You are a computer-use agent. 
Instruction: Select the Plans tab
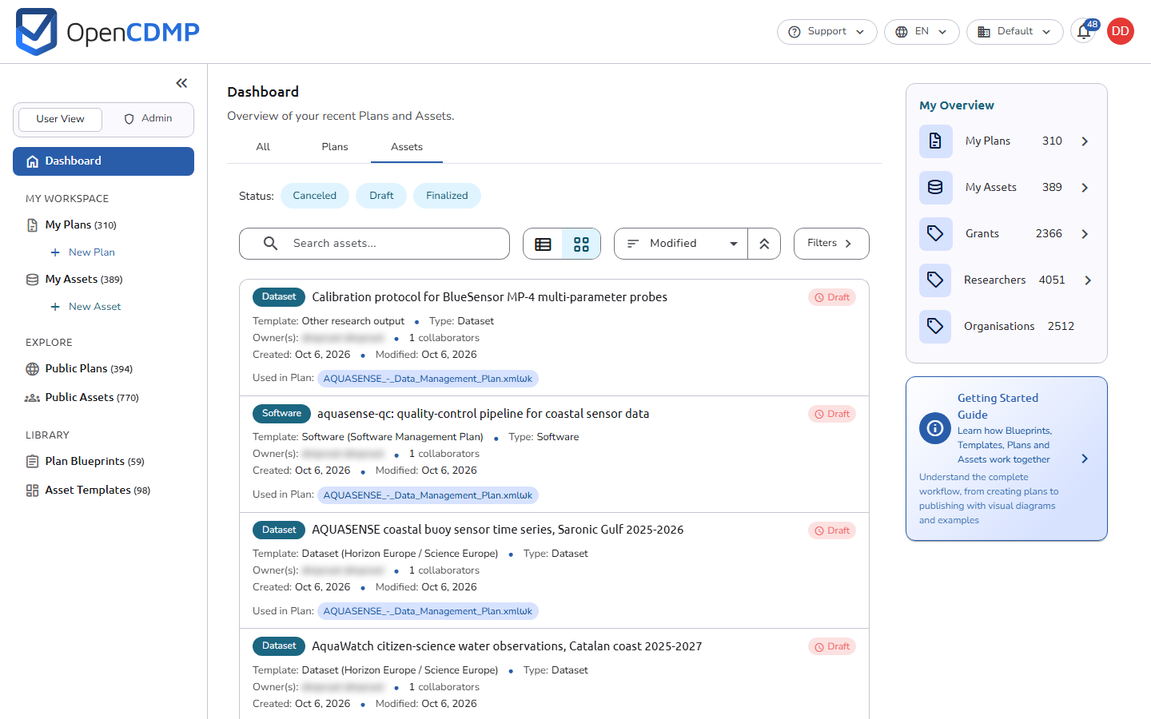(x=335, y=147)
